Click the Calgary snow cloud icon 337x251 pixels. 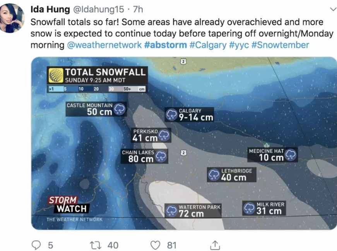pos(171,114)
